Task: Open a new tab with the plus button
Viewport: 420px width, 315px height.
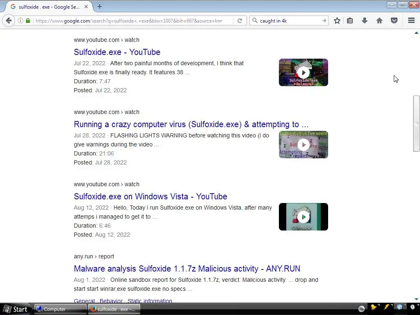Action: tap(100, 7)
